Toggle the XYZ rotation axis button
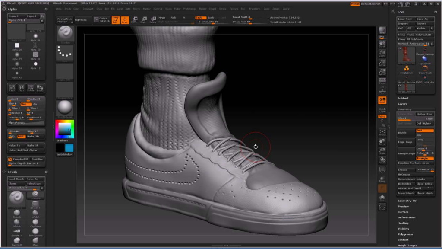Viewport: 442px width, 249px height. point(382,116)
